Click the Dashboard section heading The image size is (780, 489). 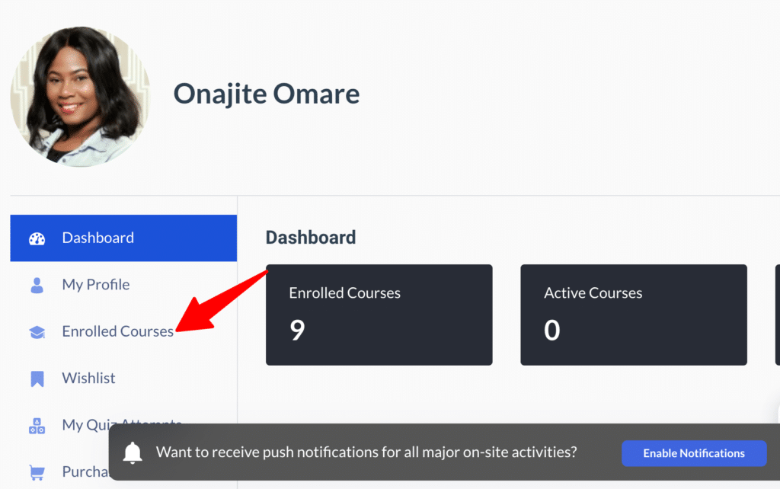[x=311, y=238]
